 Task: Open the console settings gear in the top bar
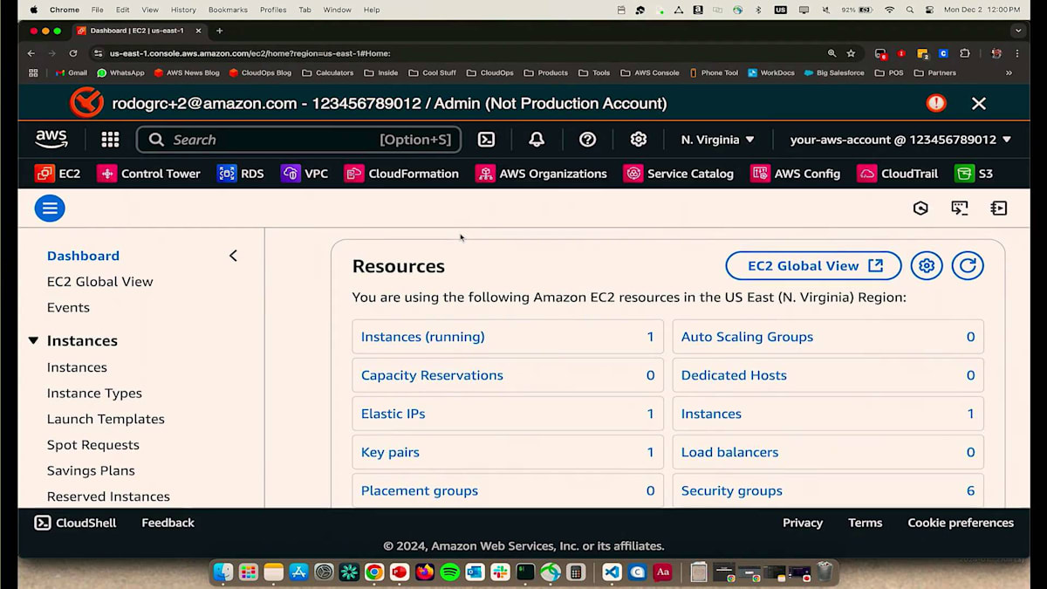pyautogui.click(x=638, y=140)
